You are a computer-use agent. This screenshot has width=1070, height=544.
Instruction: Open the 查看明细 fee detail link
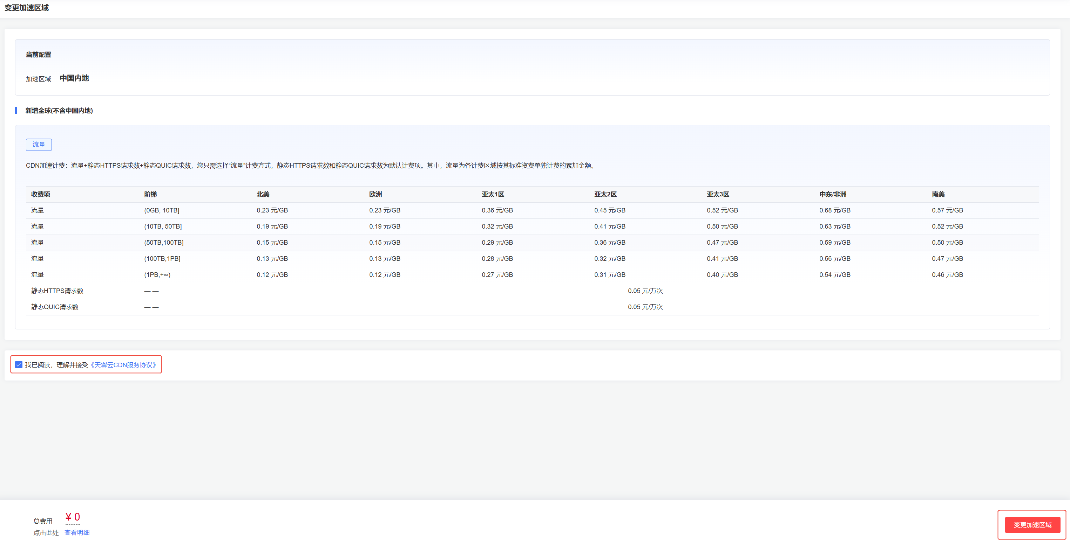click(77, 532)
